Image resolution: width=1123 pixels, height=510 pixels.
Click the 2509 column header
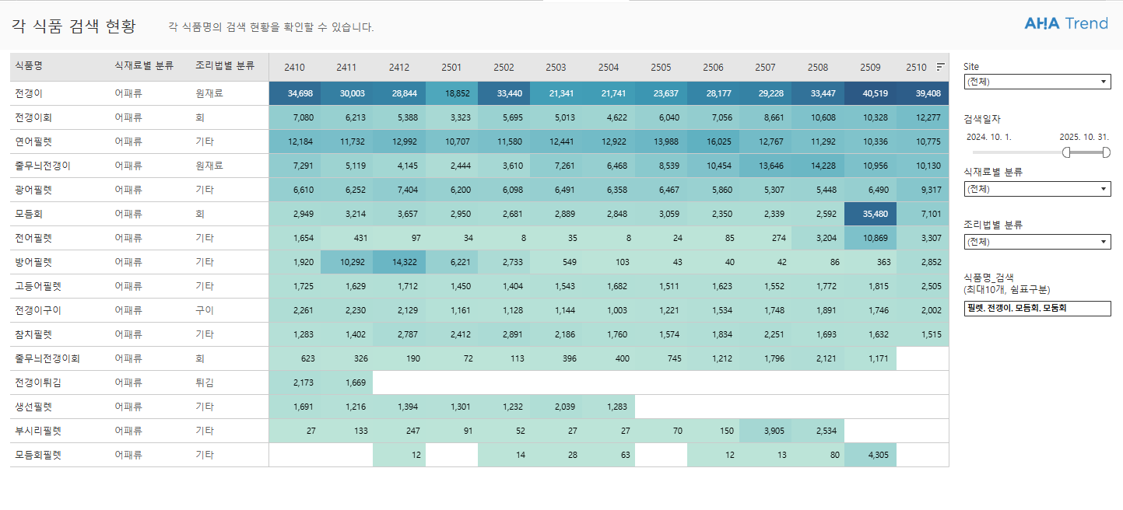tap(870, 68)
